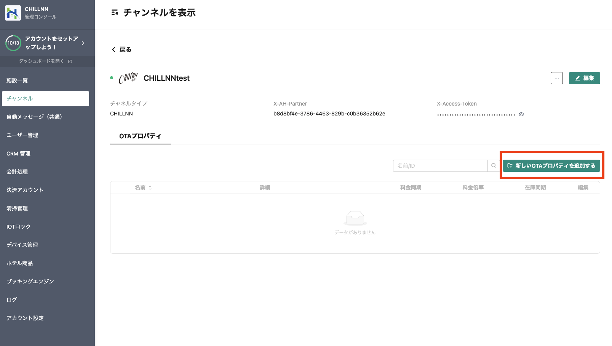Image resolution: width=612 pixels, height=346 pixels.
Task: Reveal the X-Access-Token with eye icon
Action: click(521, 114)
